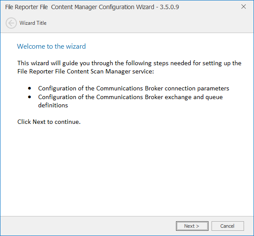Click the circular back arrow icon
Screen dimensions: 254x236
(11, 23)
